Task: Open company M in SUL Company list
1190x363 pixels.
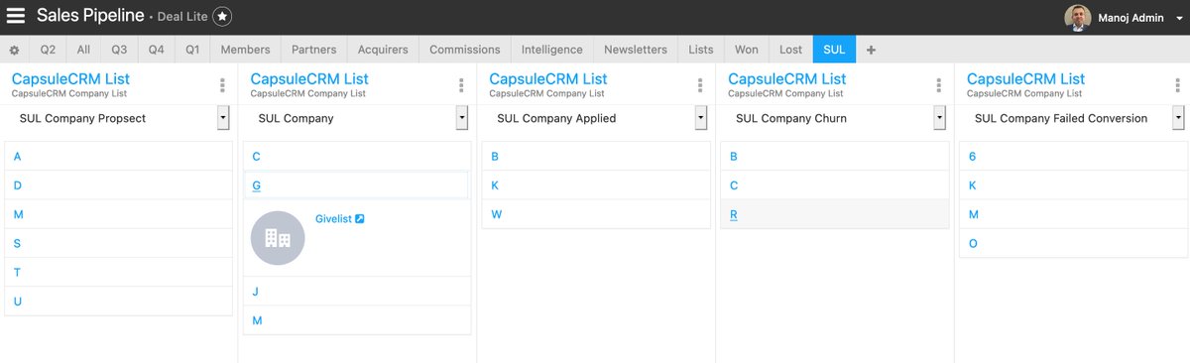Action: pyautogui.click(x=357, y=320)
